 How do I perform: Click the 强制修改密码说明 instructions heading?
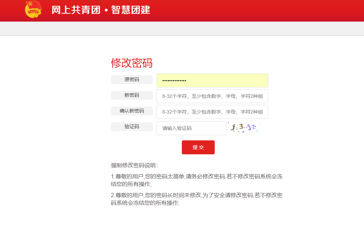134,165
